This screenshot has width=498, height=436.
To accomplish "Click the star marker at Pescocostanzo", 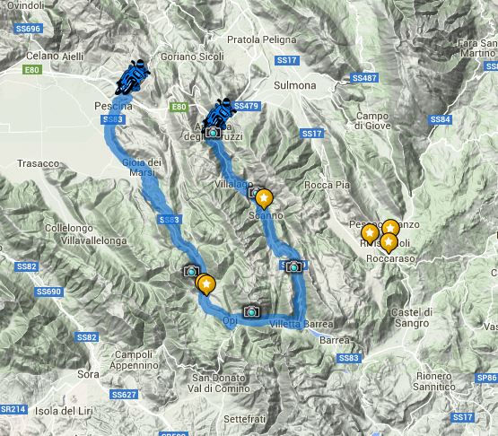I will [390, 228].
